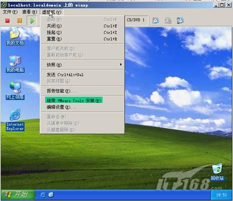Click the 我的文档 desktop icon

(x=15, y=37)
